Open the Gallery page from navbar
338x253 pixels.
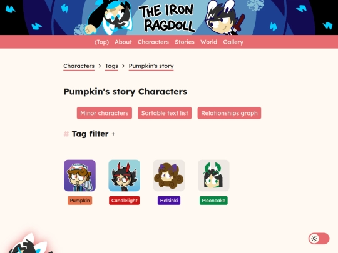tap(233, 42)
